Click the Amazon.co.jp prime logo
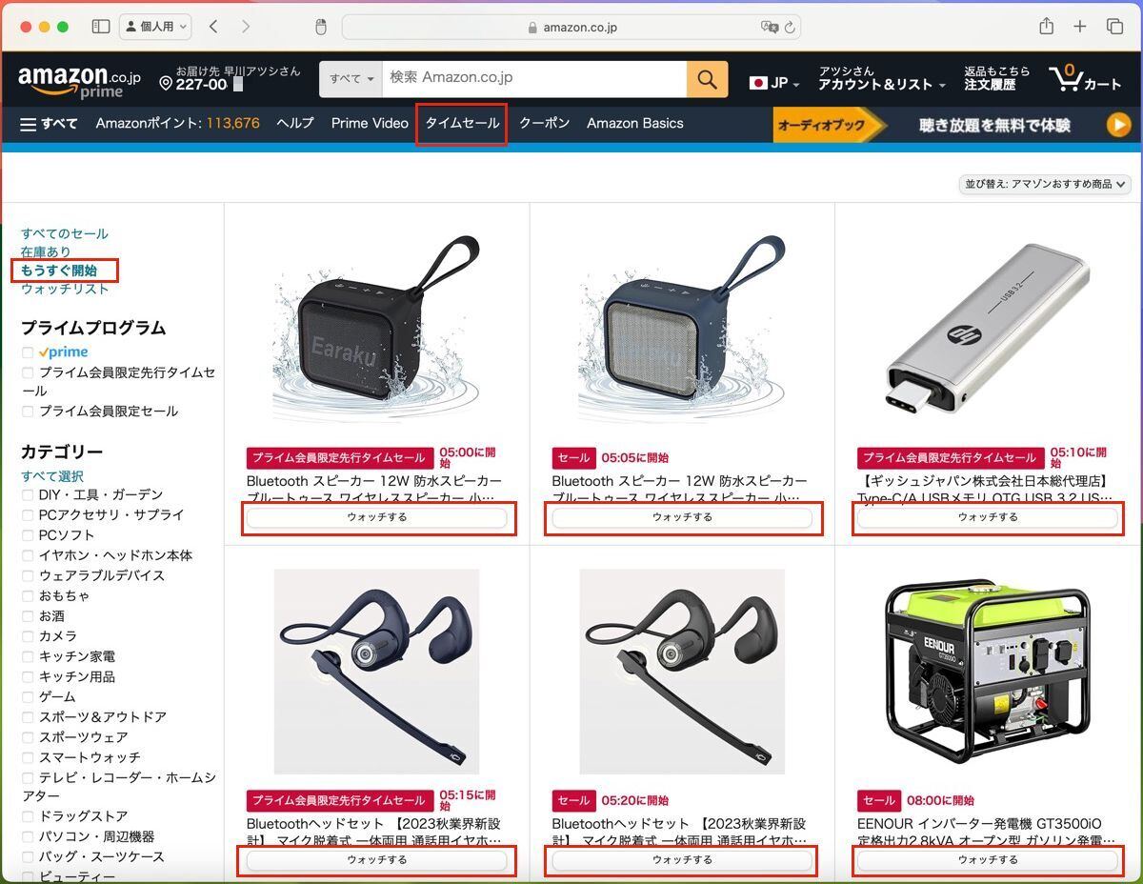 (79, 80)
